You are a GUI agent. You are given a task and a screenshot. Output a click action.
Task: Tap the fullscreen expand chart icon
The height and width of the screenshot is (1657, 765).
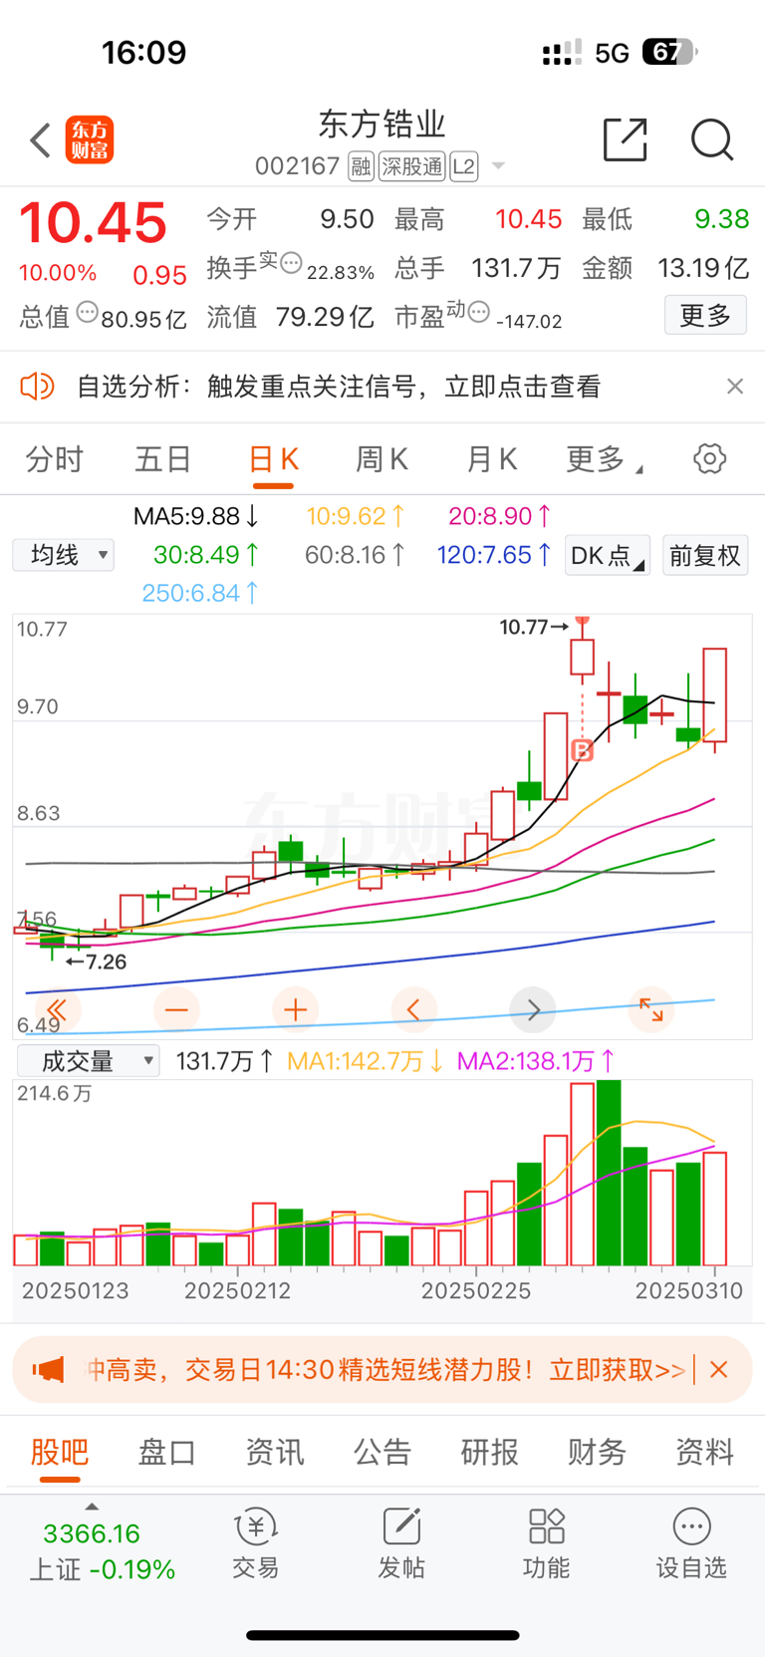click(651, 1010)
